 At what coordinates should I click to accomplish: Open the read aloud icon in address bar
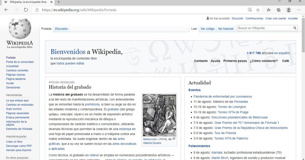(x=250, y=10)
